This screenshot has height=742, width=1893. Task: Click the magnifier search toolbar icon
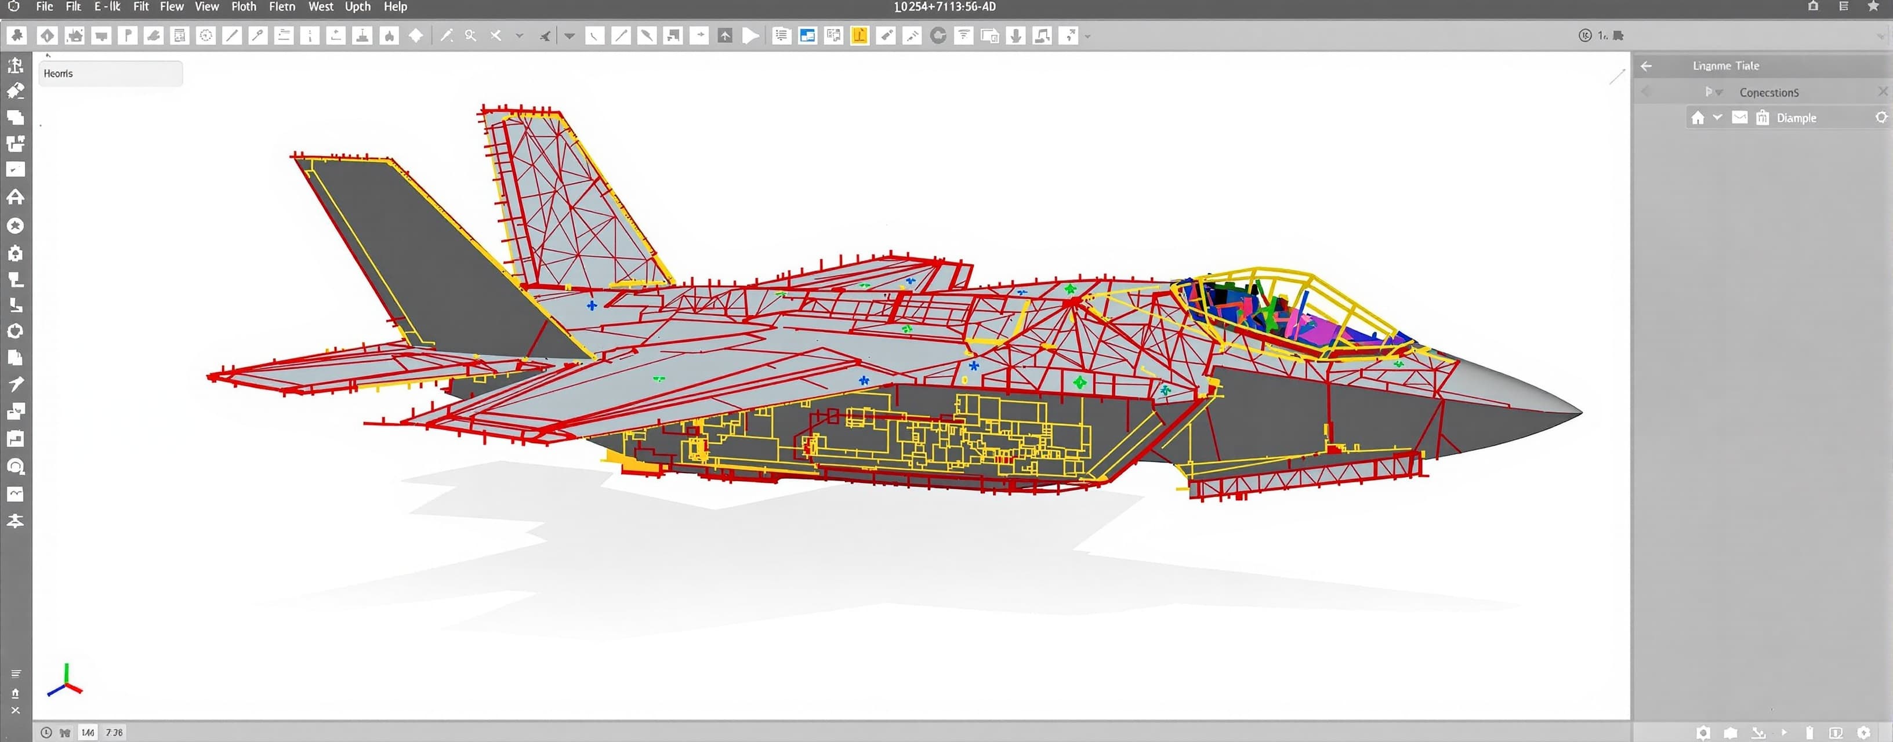click(470, 35)
